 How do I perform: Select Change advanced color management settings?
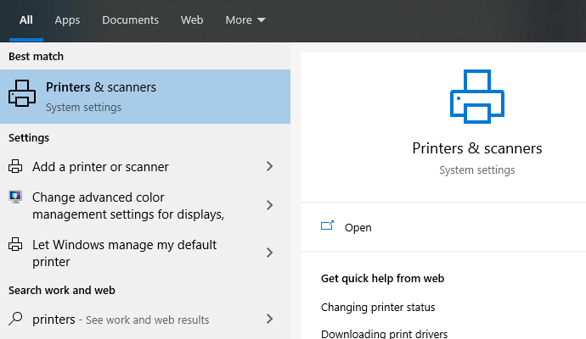(x=128, y=205)
